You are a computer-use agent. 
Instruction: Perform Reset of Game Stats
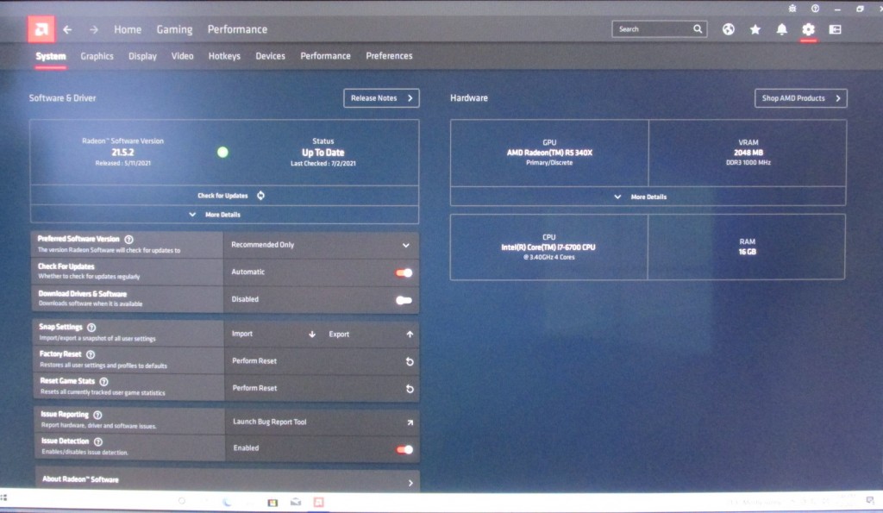point(322,389)
